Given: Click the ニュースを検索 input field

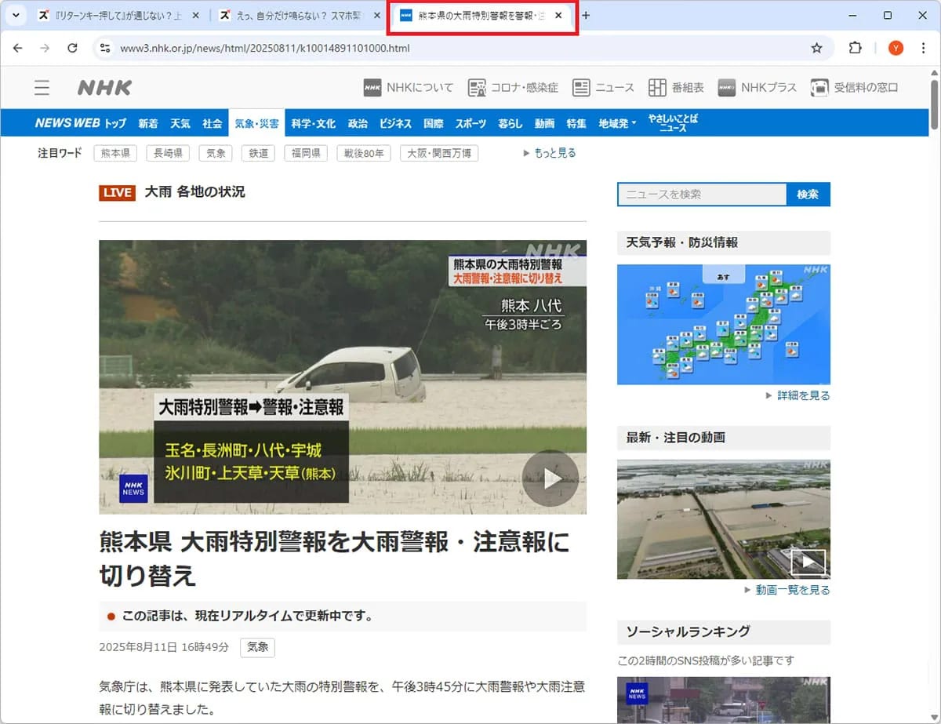Looking at the screenshot, I should 701,195.
